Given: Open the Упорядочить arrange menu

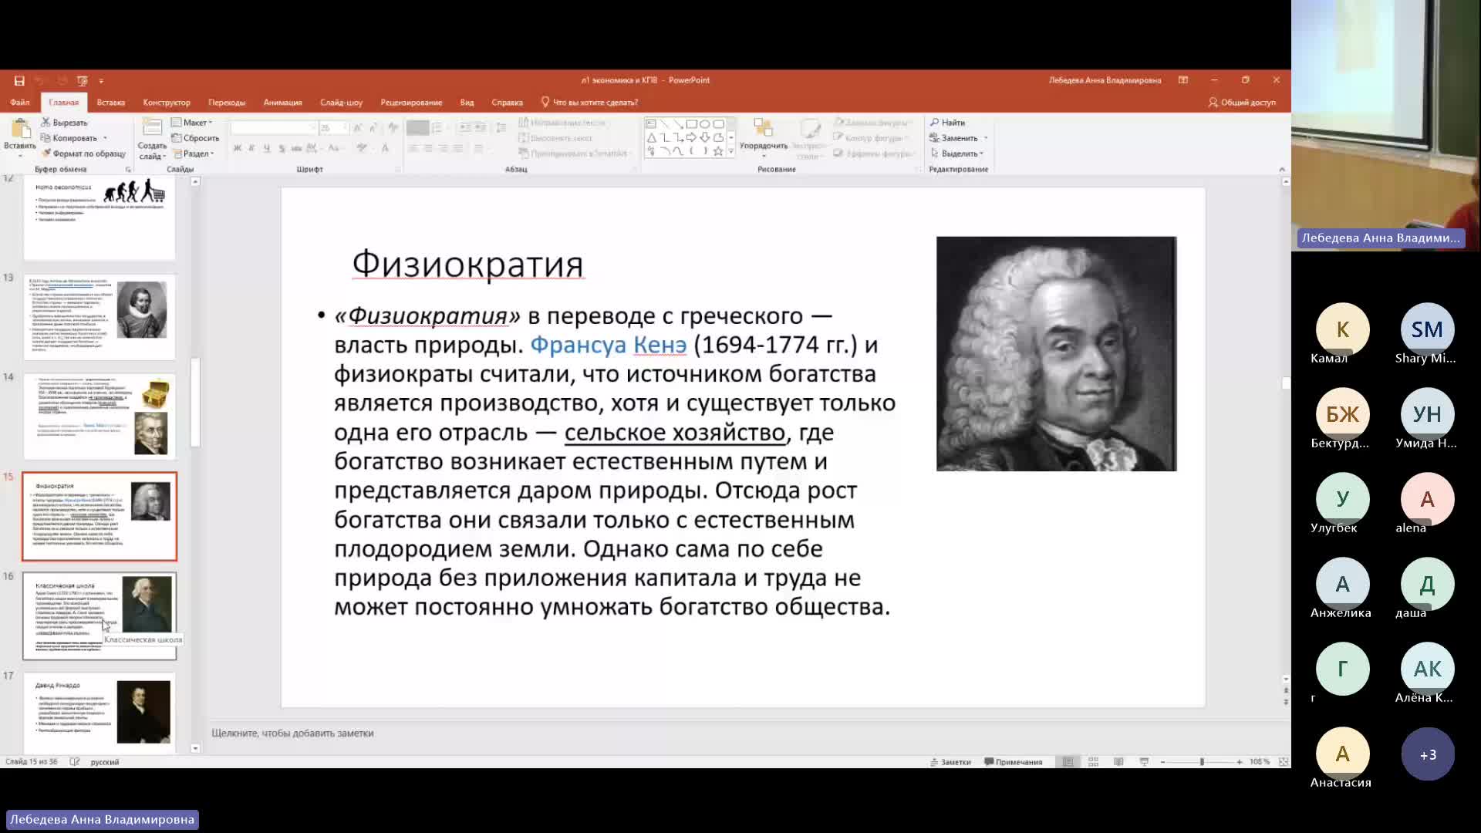Looking at the screenshot, I should click(764, 139).
